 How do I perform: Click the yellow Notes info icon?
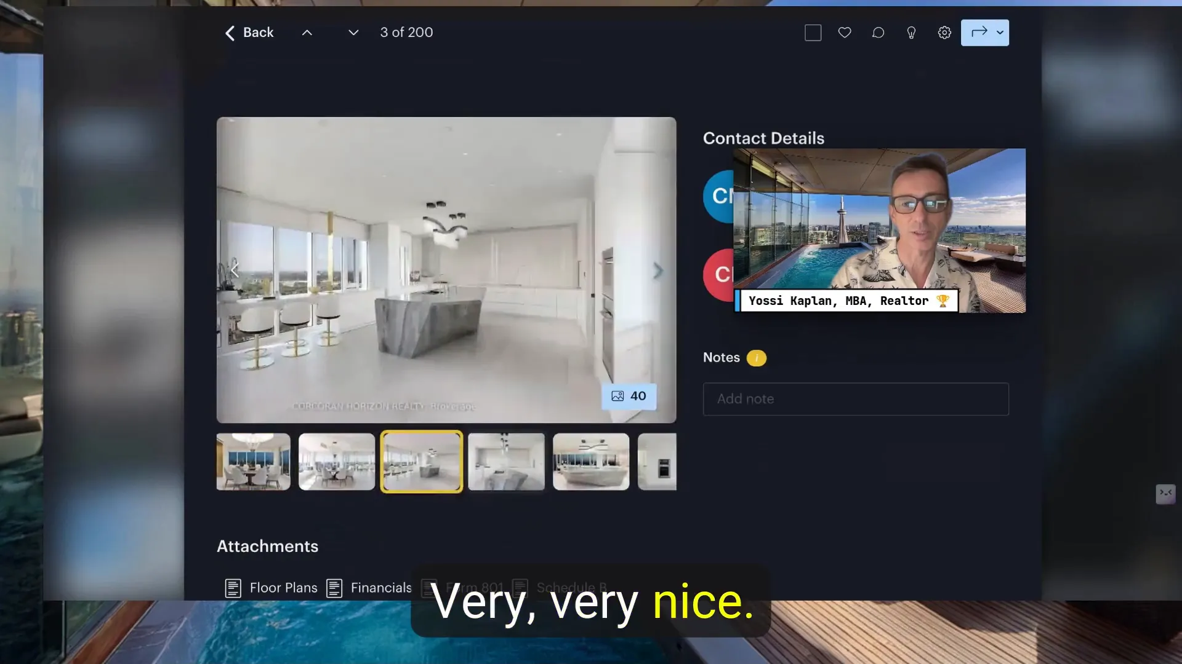[x=757, y=358]
